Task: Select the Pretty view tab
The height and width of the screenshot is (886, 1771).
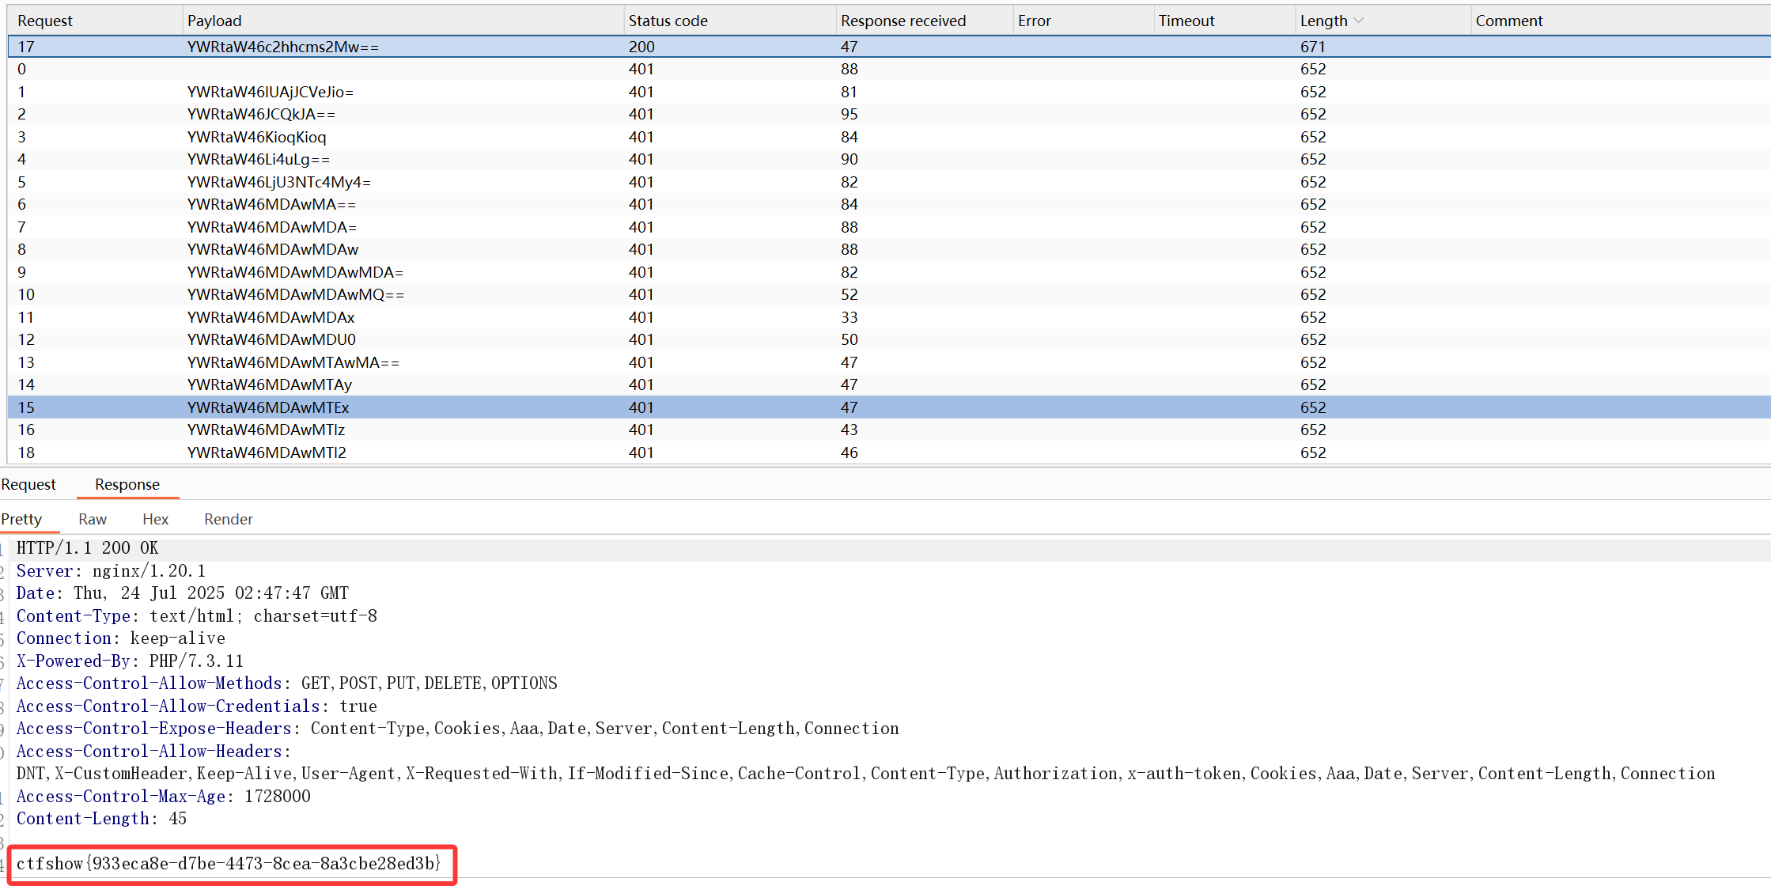Action: 21,519
